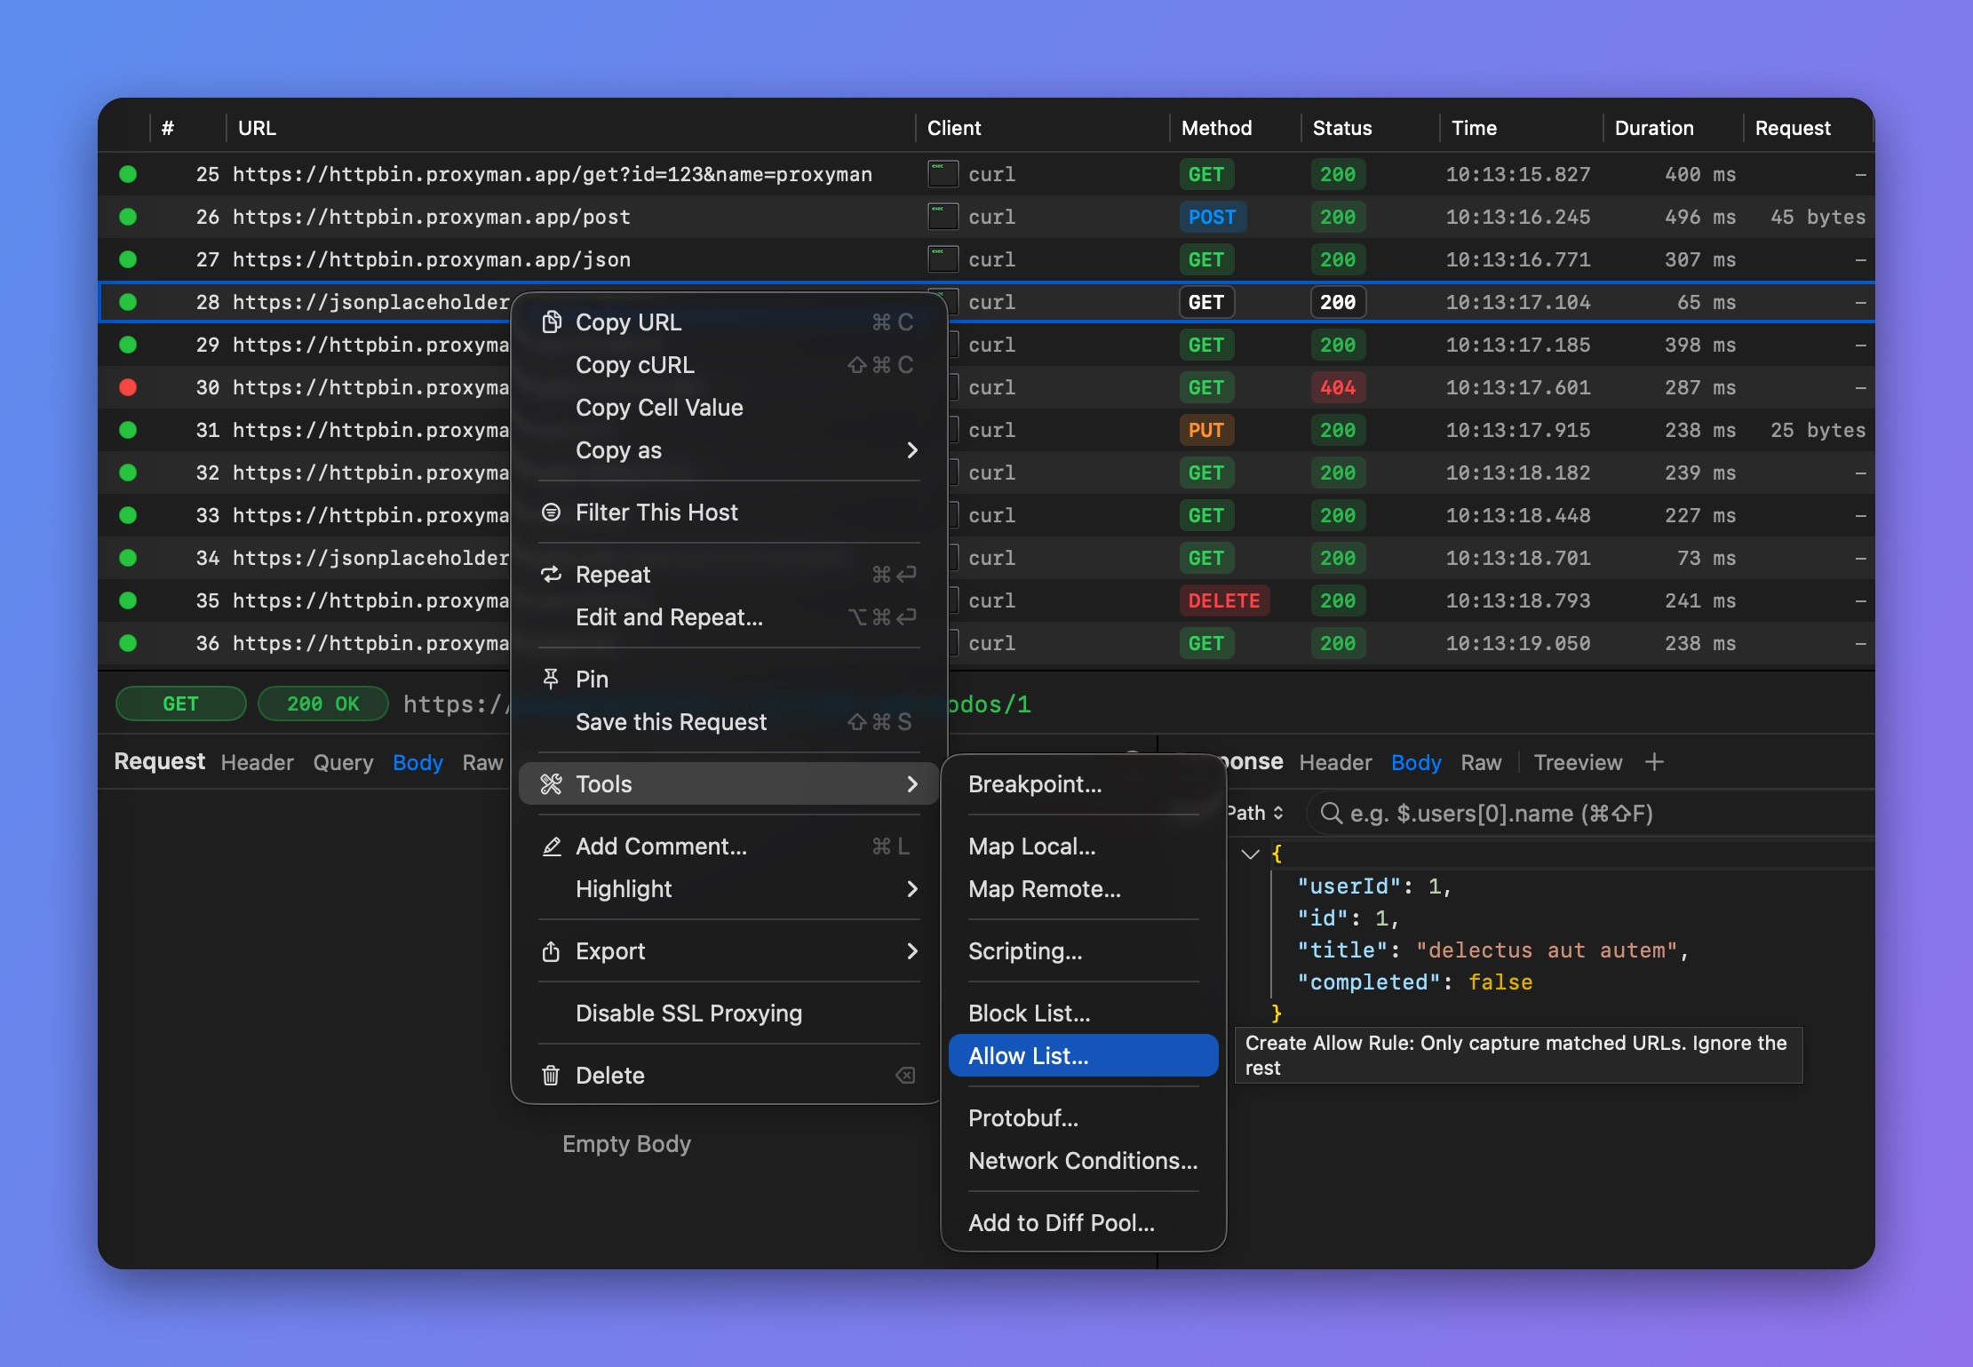Expand the Copy as submenu arrow
Image resolution: width=1973 pixels, height=1367 pixels.
[912, 450]
